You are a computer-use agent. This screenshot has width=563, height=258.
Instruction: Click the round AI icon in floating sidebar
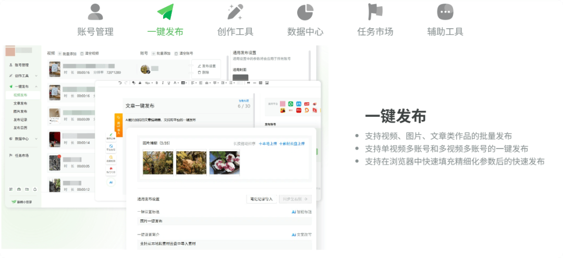tap(111, 182)
